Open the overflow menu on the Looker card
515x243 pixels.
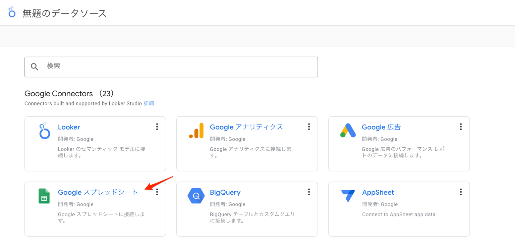[157, 127]
